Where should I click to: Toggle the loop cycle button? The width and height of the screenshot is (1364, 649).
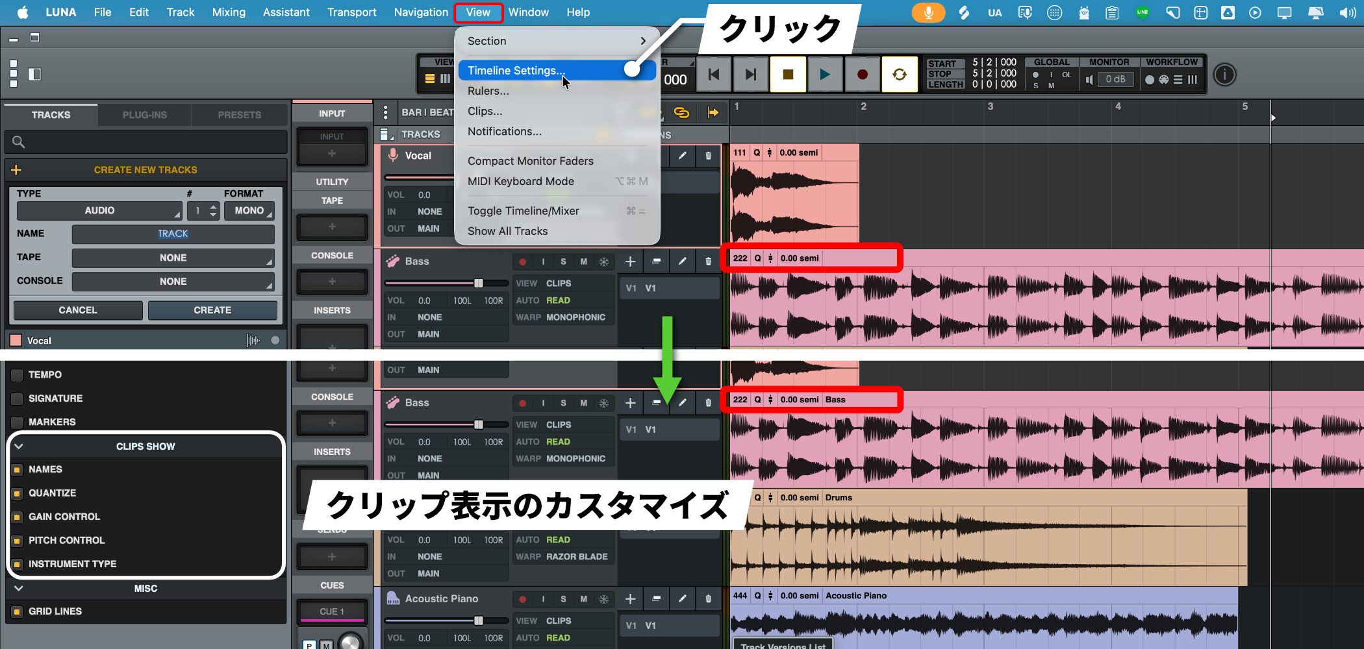click(900, 75)
